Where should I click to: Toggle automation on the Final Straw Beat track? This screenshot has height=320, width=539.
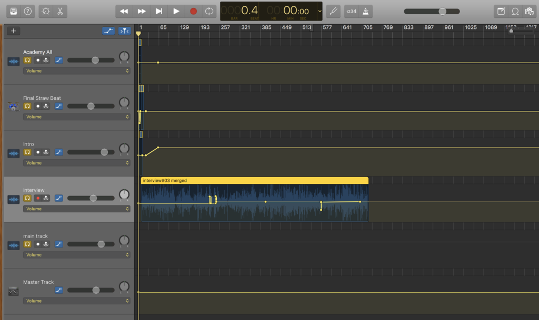click(58, 106)
